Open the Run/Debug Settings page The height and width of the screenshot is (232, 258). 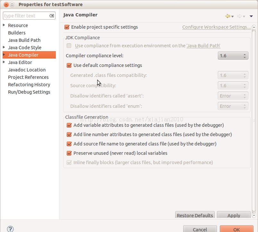tap(29, 92)
